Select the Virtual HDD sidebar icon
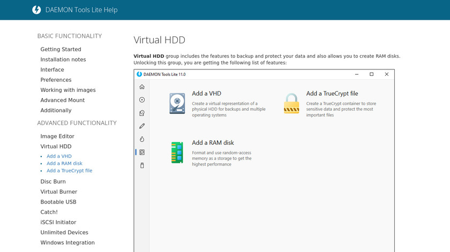This screenshot has width=450, height=252. [x=142, y=152]
